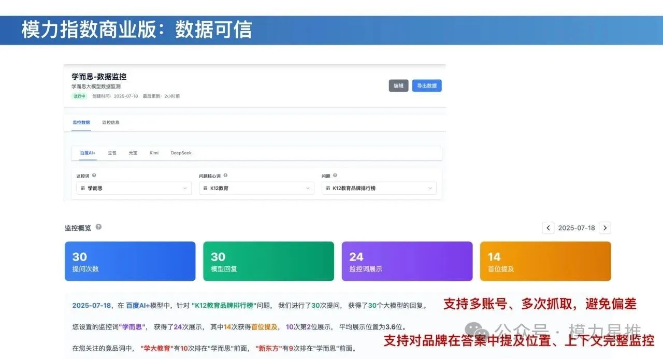Switch to the 监控信息 tab
Screen dimensions: 663x359
point(111,123)
